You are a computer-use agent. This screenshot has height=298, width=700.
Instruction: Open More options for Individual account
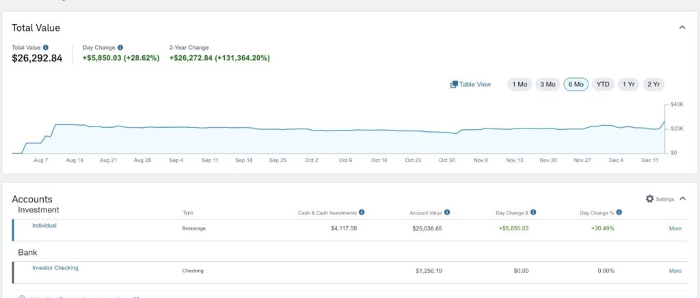(x=675, y=228)
